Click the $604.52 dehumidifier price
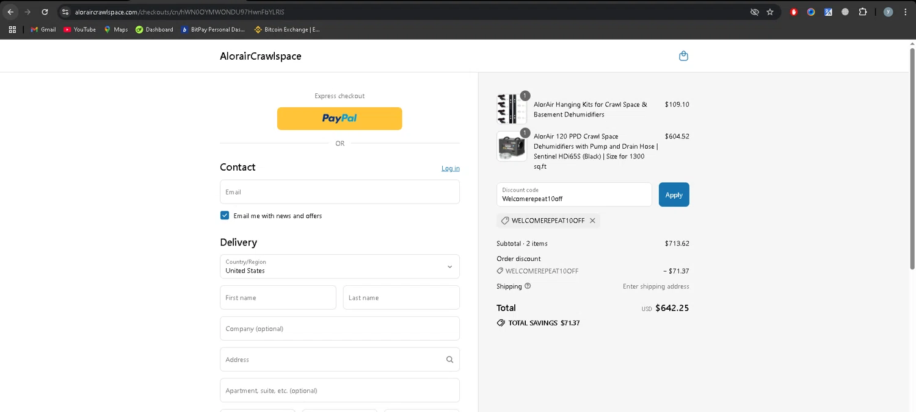Image resolution: width=916 pixels, height=412 pixels. [x=677, y=137]
